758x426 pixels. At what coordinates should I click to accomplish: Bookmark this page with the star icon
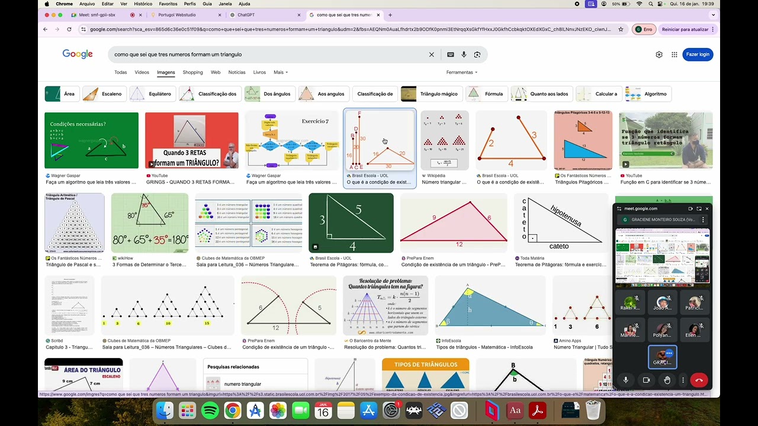click(621, 29)
